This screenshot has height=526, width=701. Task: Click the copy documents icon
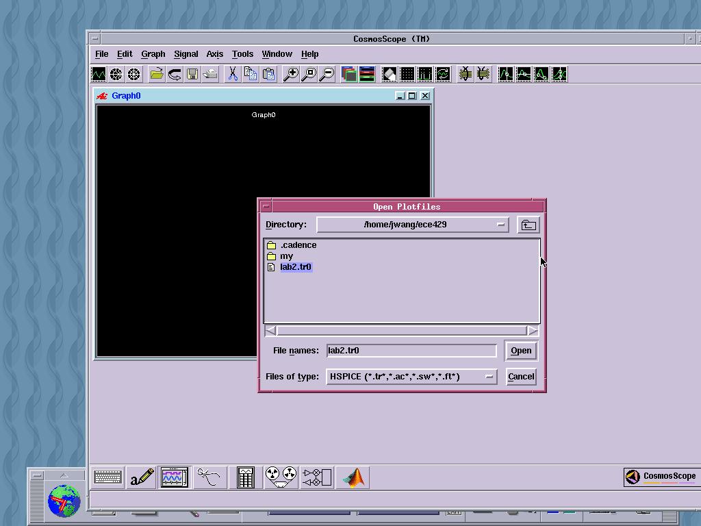[x=251, y=74]
